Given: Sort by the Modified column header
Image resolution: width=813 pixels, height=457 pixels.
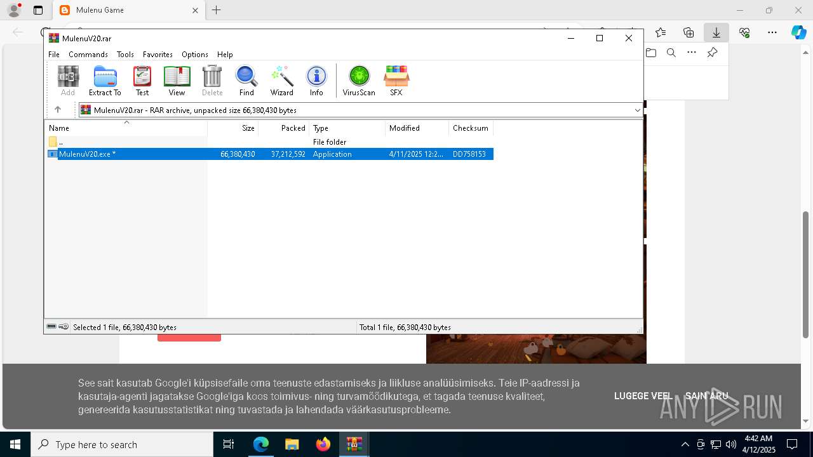Looking at the screenshot, I should pos(417,128).
